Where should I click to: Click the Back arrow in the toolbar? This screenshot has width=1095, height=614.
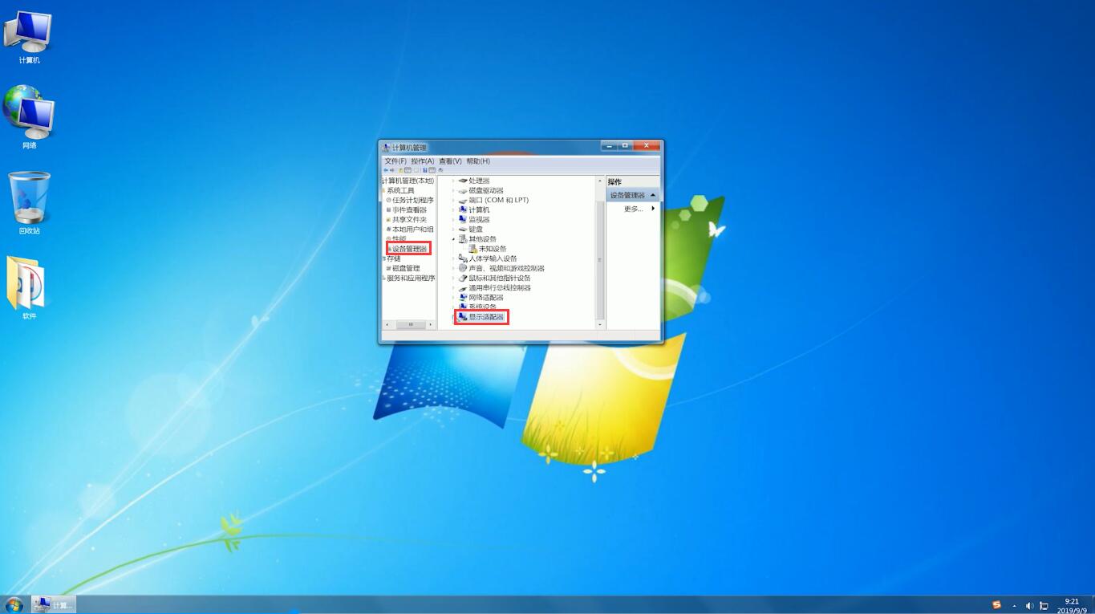tap(387, 170)
